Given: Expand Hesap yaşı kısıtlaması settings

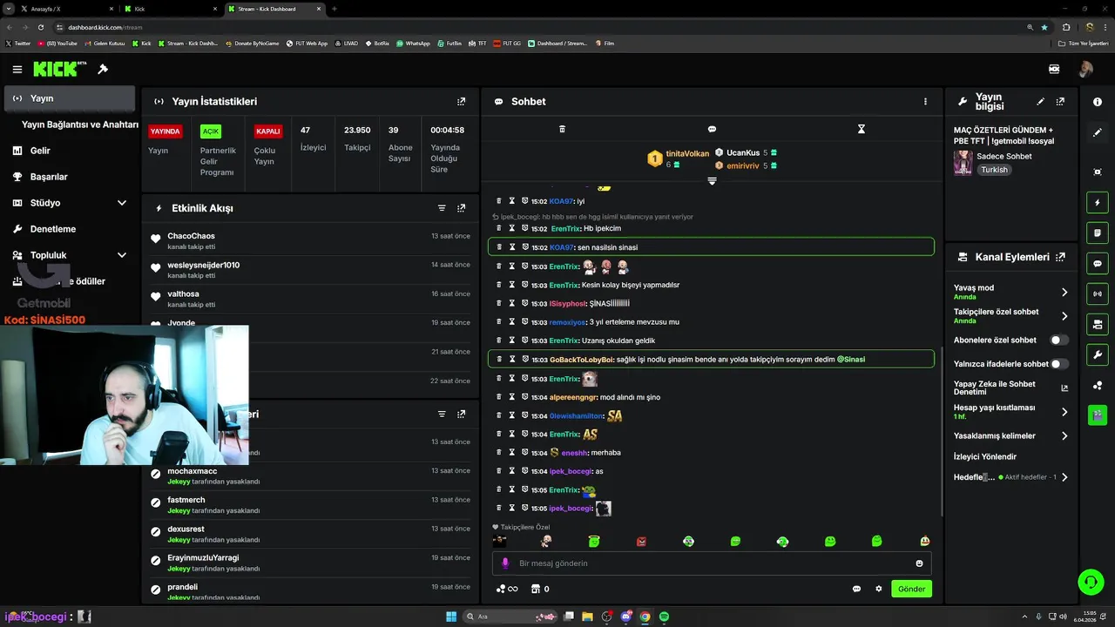Looking at the screenshot, I should [x=1064, y=412].
